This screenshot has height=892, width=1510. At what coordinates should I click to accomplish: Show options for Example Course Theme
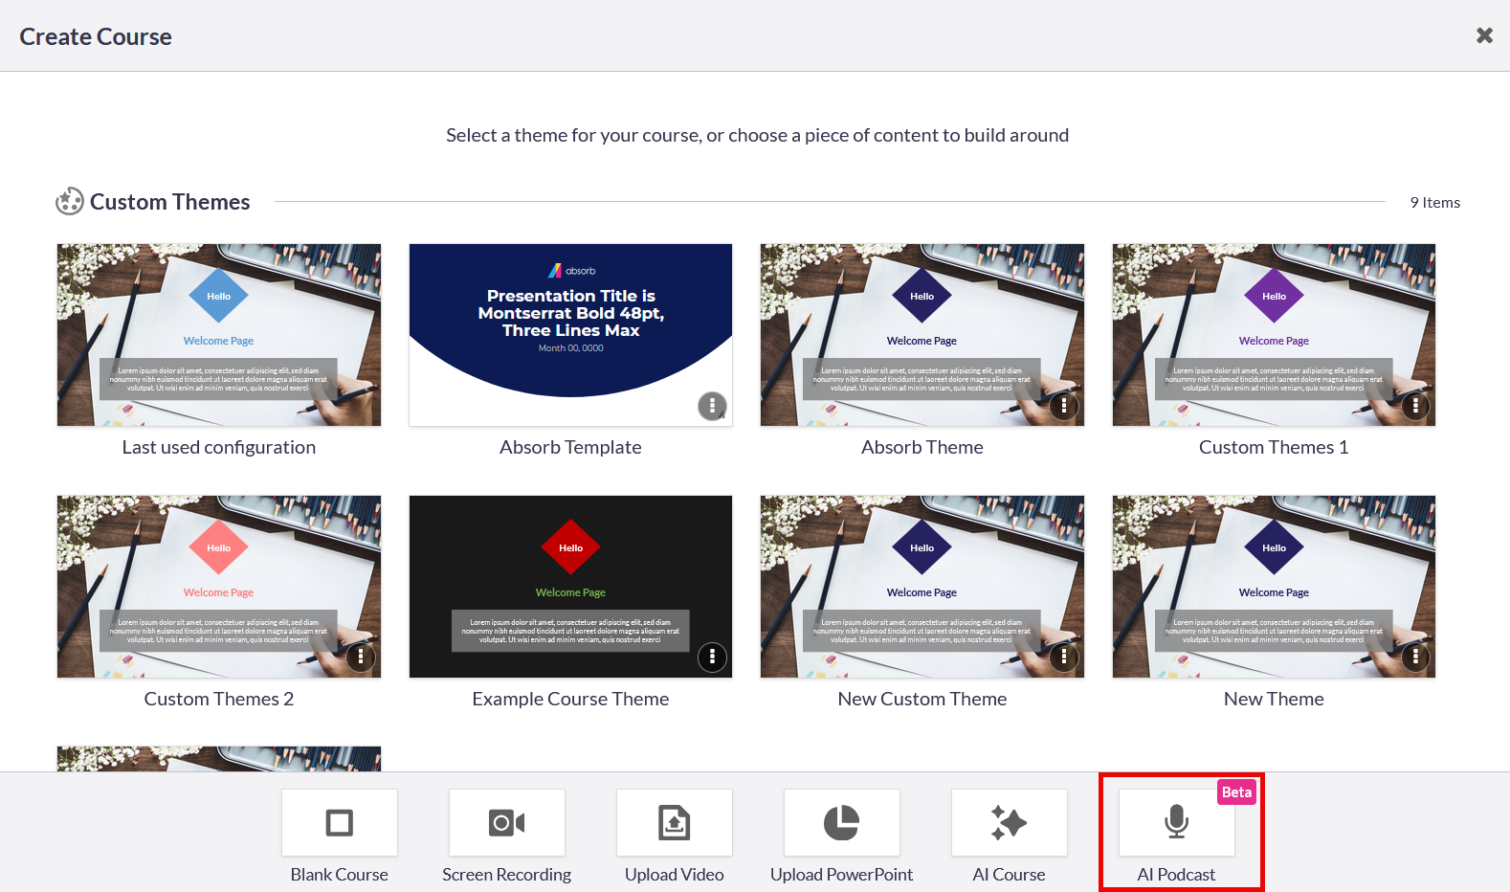[x=712, y=658]
